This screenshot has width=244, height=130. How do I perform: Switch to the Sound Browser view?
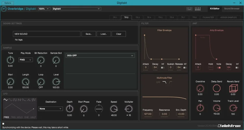pyautogui.click(x=232, y=9)
